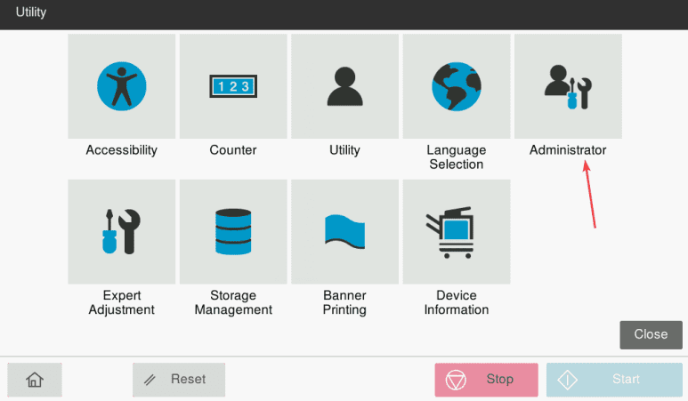The image size is (688, 401).
Task: Click the Expert Adjustment text label
Action: 122,303
